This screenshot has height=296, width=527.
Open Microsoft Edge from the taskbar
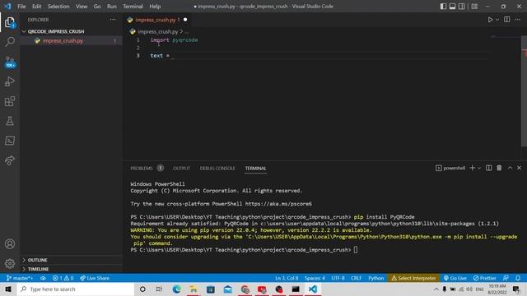[176, 289]
